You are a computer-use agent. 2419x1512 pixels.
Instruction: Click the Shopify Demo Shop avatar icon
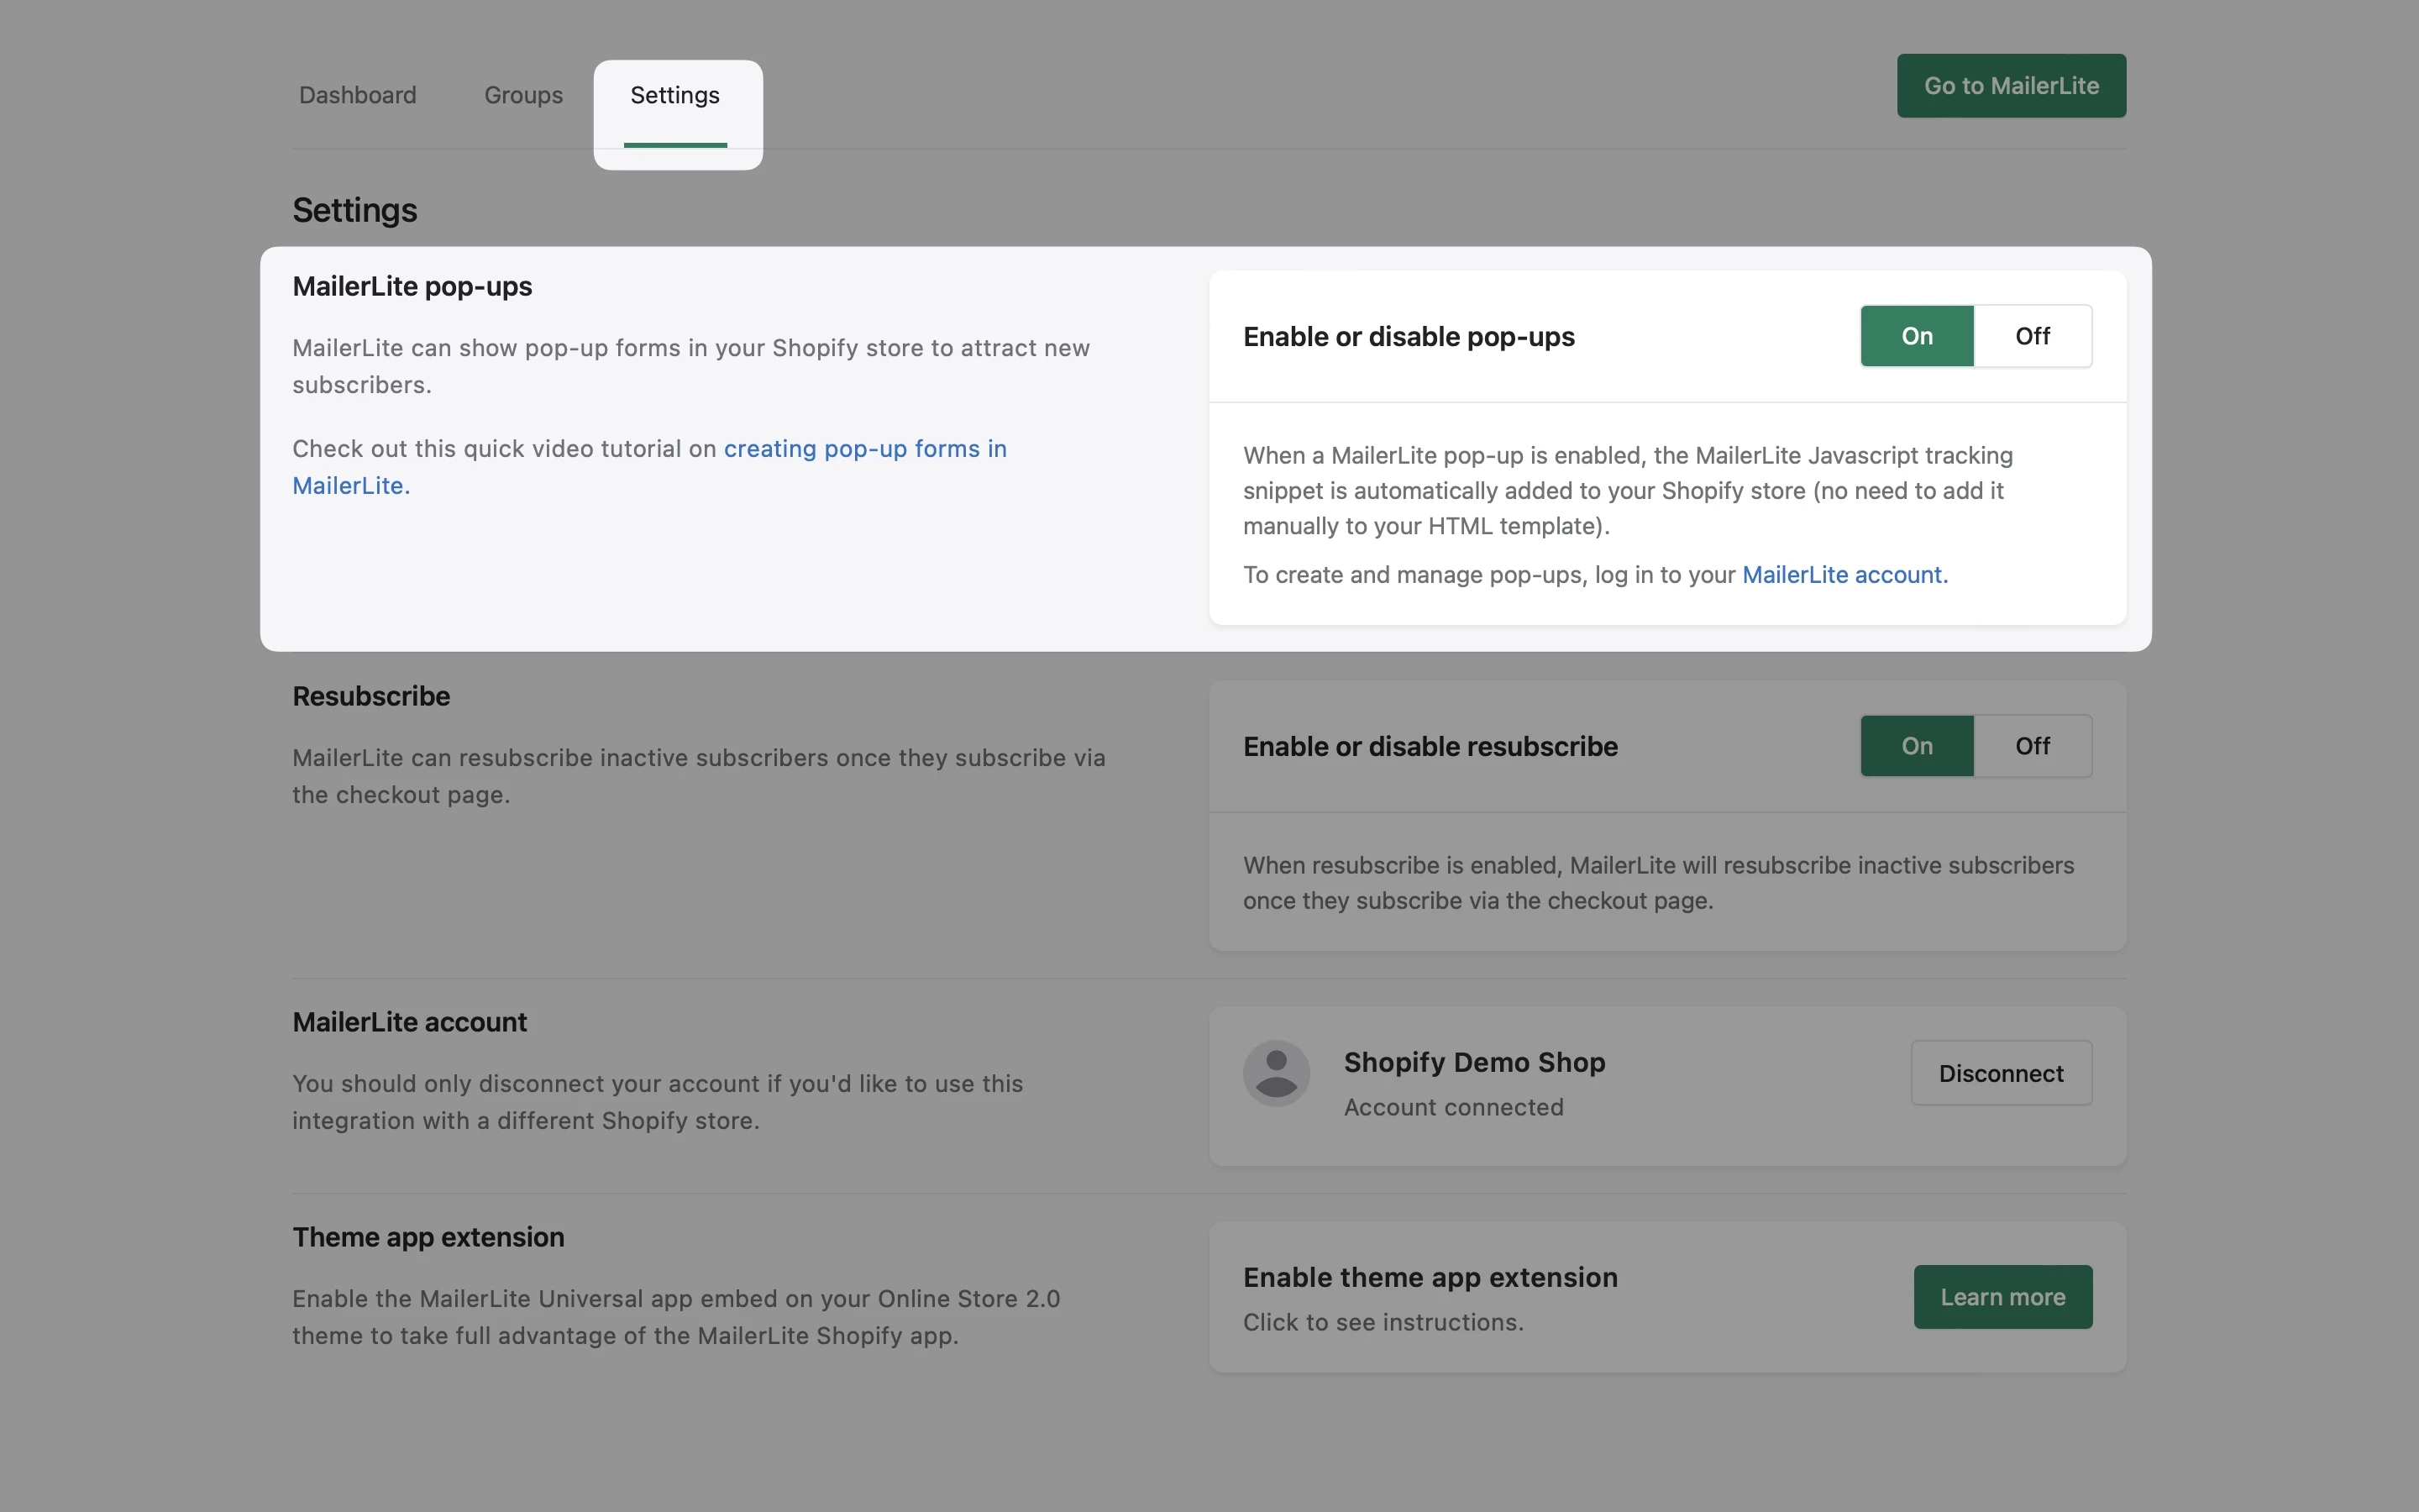coord(1277,1073)
